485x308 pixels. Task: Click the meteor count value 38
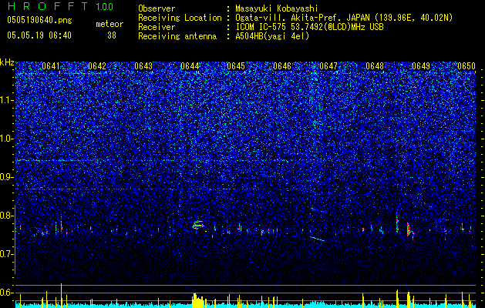pyautogui.click(x=112, y=35)
